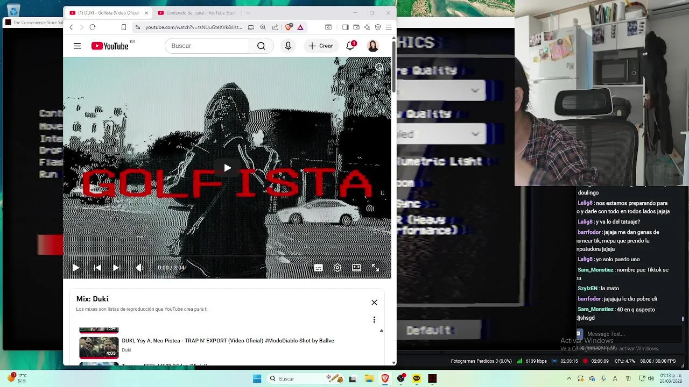Image resolution: width=689 pixels, height=387 pixels.
Task: Open Brave browser from taskbar
Action: coord(385,379)
